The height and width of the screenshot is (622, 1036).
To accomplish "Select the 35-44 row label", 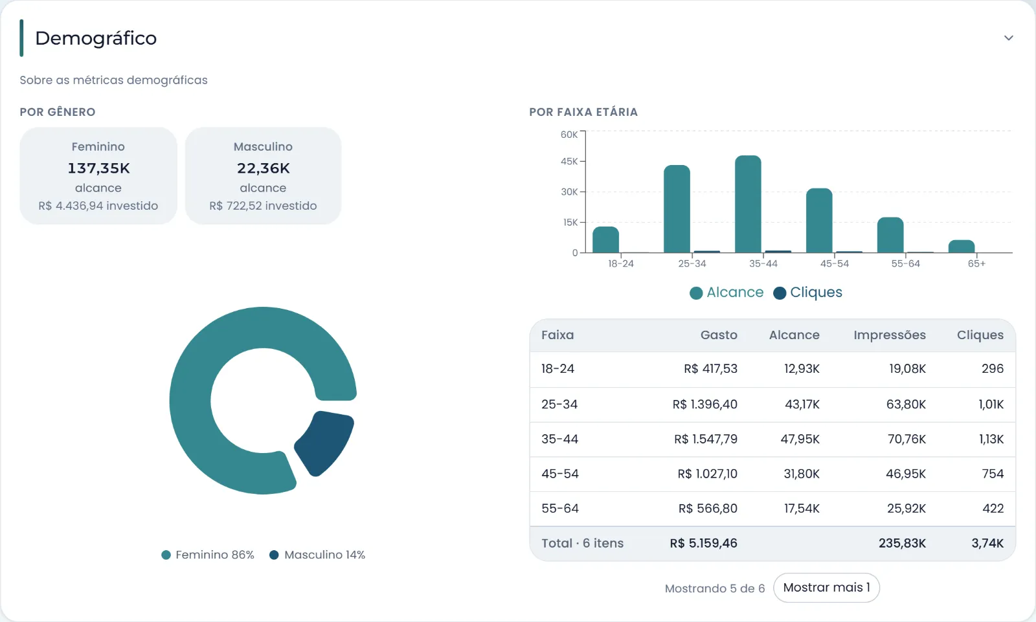I will click(x=559, y=439).
